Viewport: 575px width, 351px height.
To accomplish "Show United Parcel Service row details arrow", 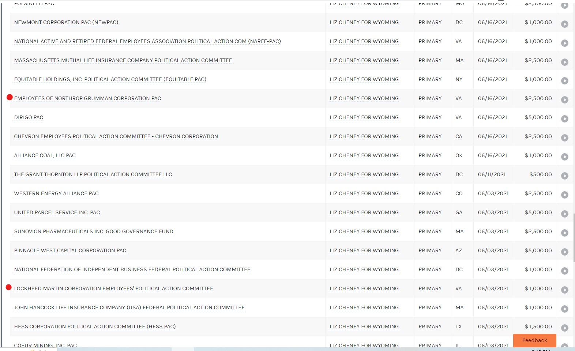I will 565,214.
